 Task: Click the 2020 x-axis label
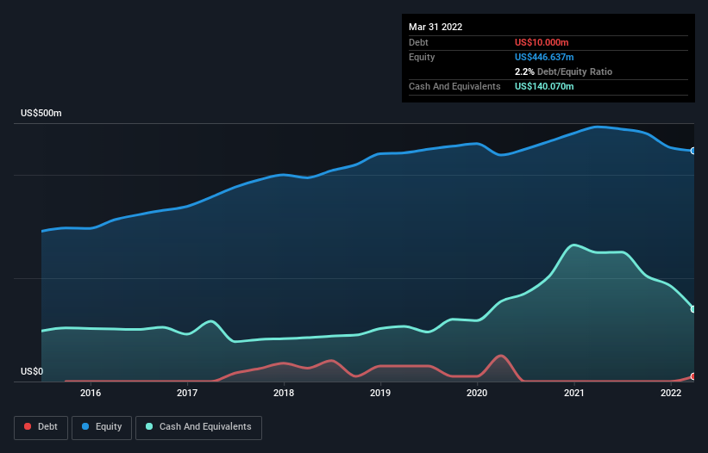[x=477, y=393]
